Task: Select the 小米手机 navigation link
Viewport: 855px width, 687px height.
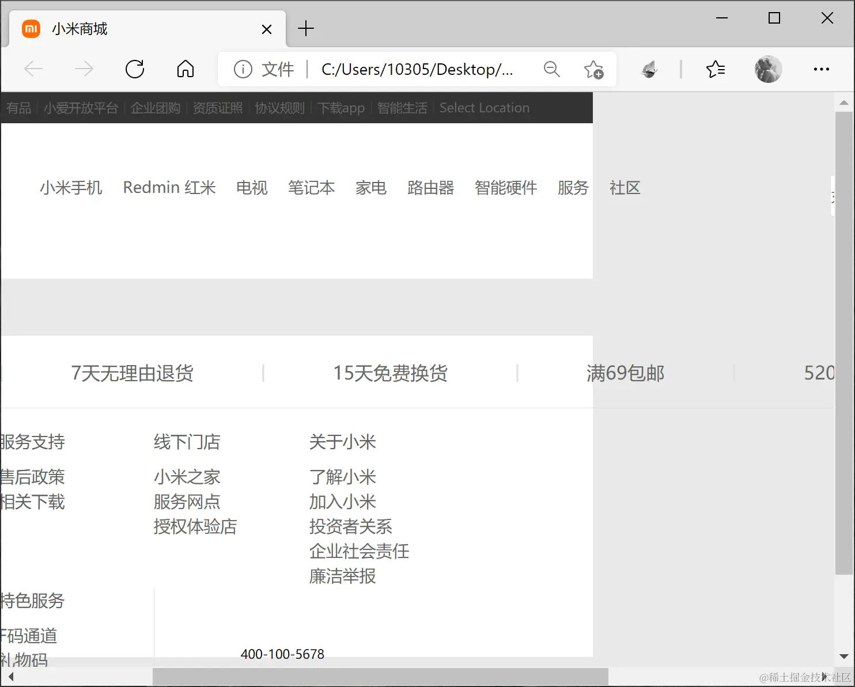Action: pyautogui.click(x=71, y=187)
